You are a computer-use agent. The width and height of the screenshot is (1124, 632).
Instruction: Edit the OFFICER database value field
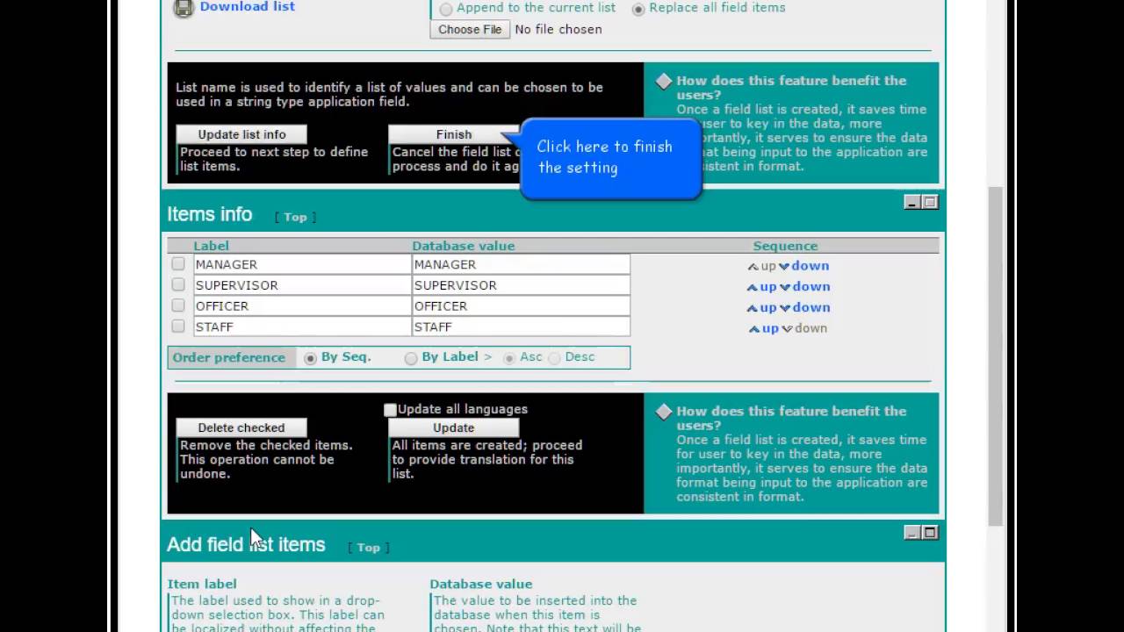(521, 306)
